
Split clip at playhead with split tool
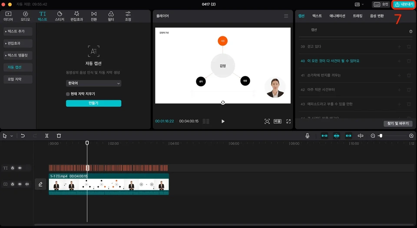[x=47, y=136]
